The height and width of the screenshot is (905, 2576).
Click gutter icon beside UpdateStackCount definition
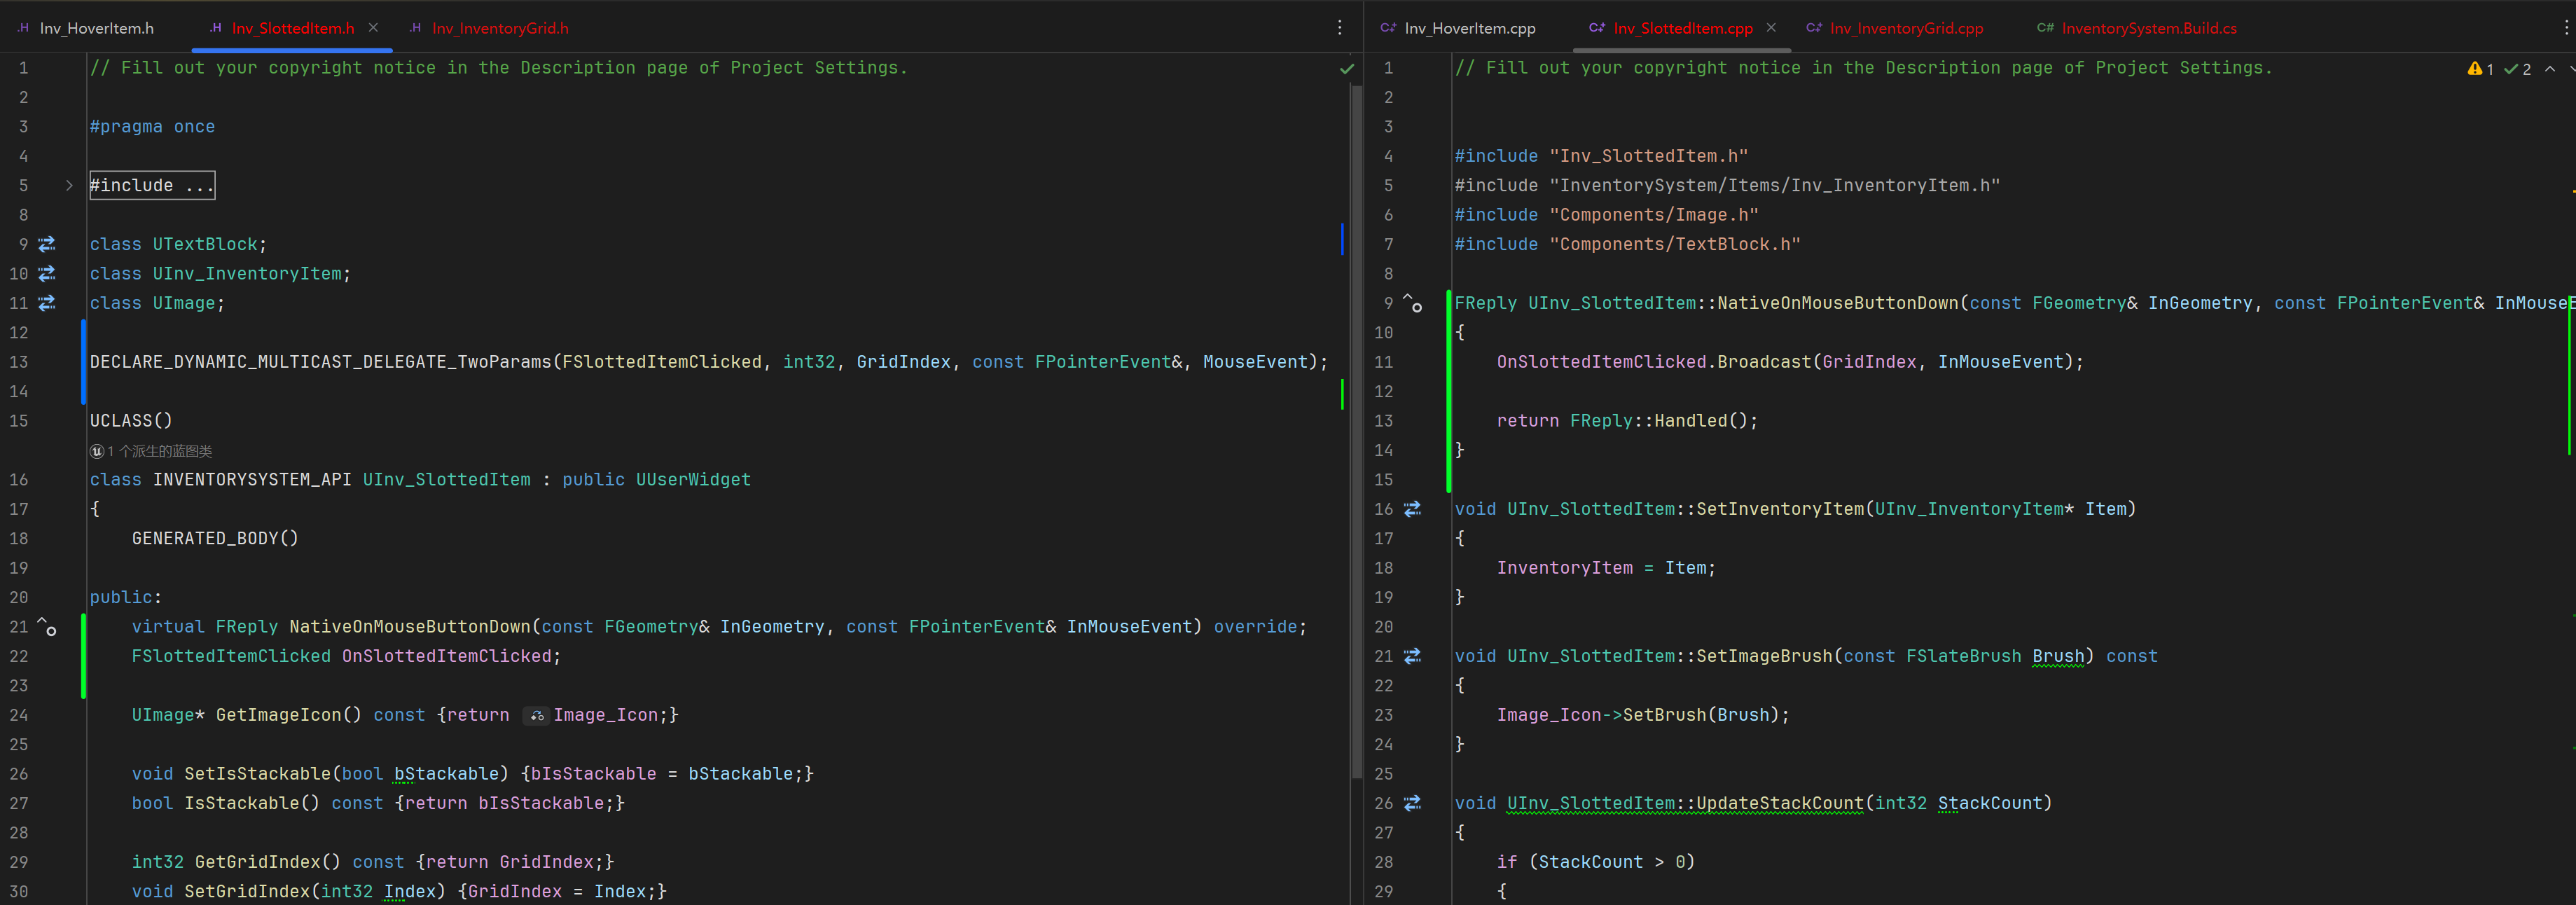[1412, 803]
